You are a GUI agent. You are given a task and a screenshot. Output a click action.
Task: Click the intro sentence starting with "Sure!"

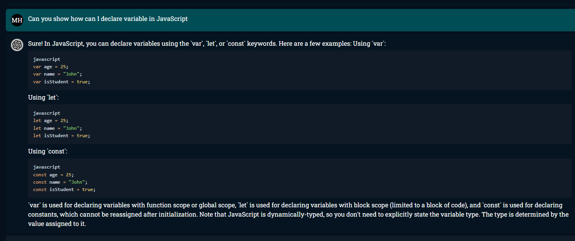(207, 44)
